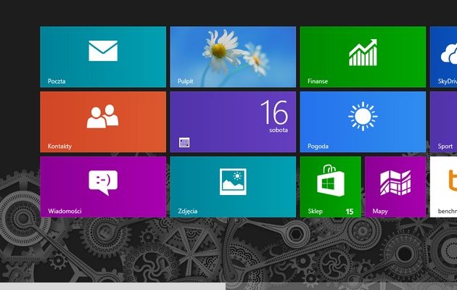Open the Poczta mail envelope icon

[x=103, y=51]
